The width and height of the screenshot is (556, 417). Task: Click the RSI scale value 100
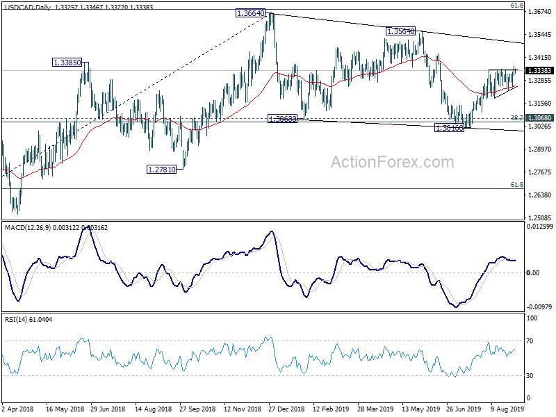click(x=532, y=318)
